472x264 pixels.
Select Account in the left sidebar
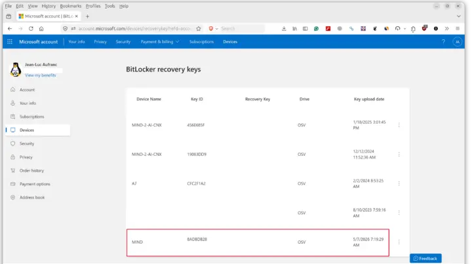click(x=27, y=90)
